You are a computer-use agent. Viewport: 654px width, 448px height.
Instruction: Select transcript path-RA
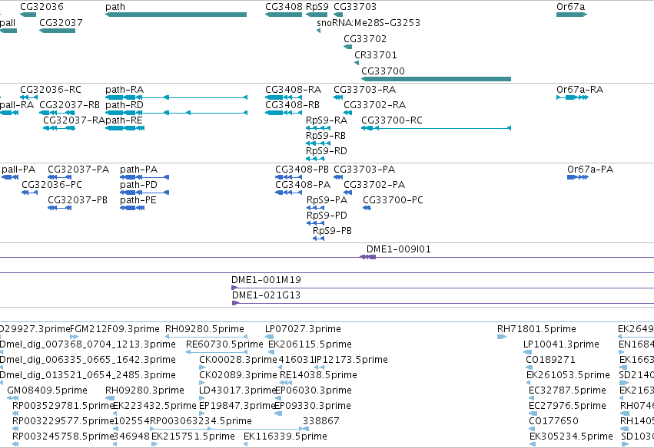click(x=176, y=97)
